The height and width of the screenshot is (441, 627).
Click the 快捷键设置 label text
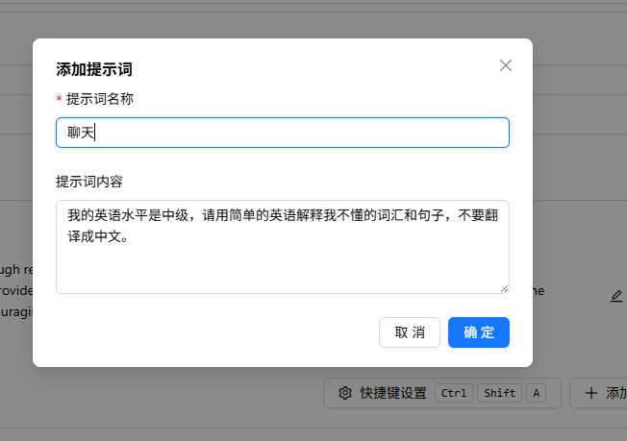click(x=393, y=393)
